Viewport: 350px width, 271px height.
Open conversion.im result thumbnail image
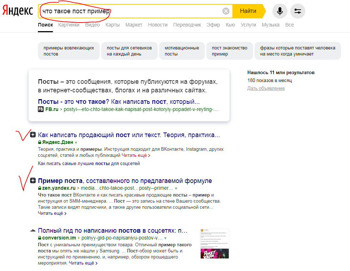pyautogui.click(x=215, y=243)
